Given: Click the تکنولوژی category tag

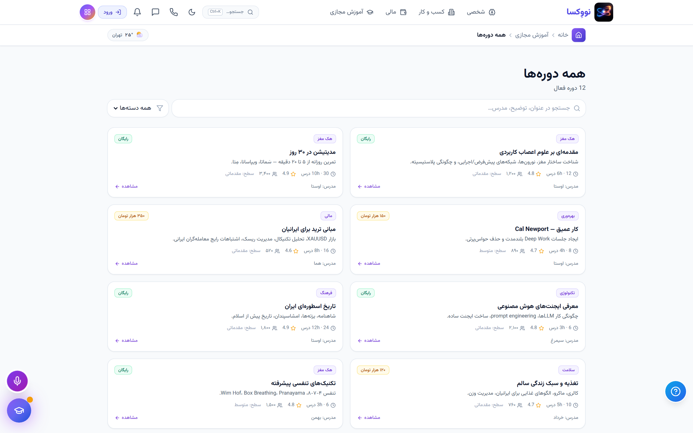Looking at the screenshot, I should pos(567,293).
